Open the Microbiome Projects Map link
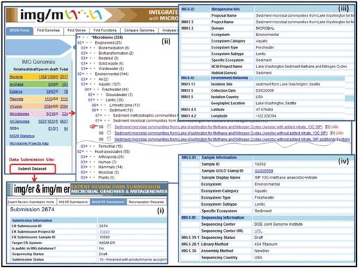Screen dimensions: 361x271 [29, 143]
